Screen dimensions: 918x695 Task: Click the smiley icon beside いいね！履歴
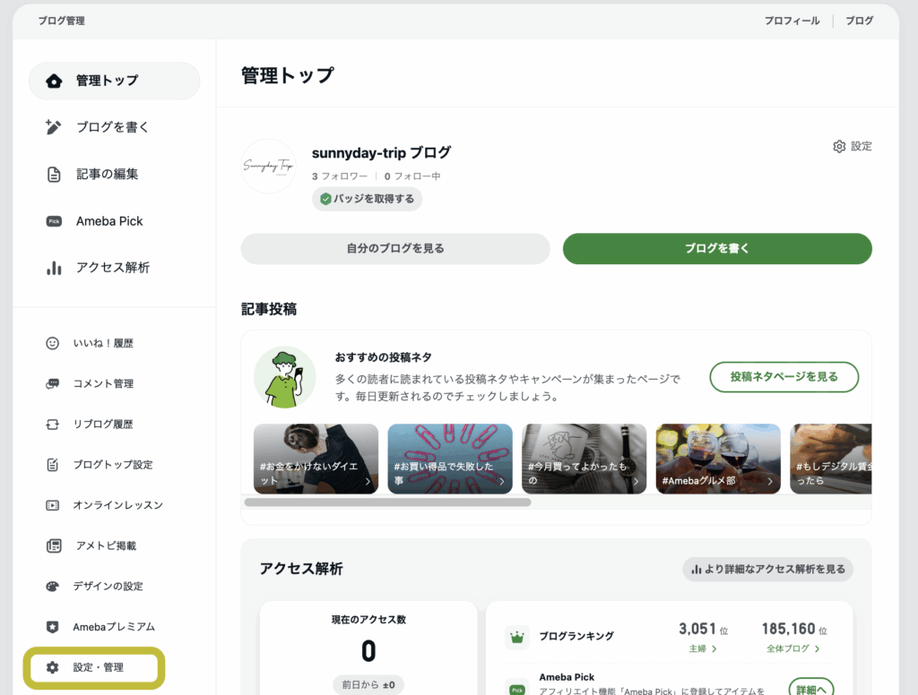pyautogui.click(x=53, y=343)
